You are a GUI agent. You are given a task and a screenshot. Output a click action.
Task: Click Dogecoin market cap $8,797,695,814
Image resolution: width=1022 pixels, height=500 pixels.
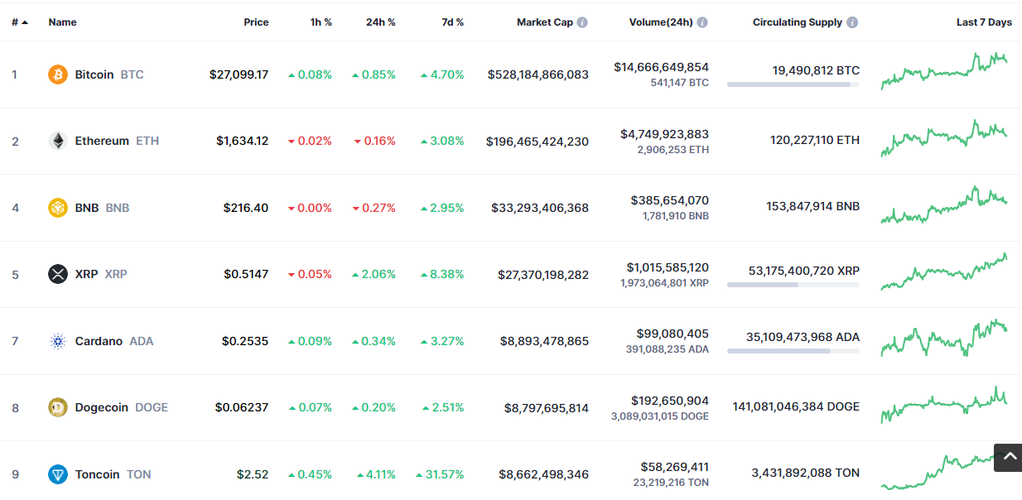(547, 408)
